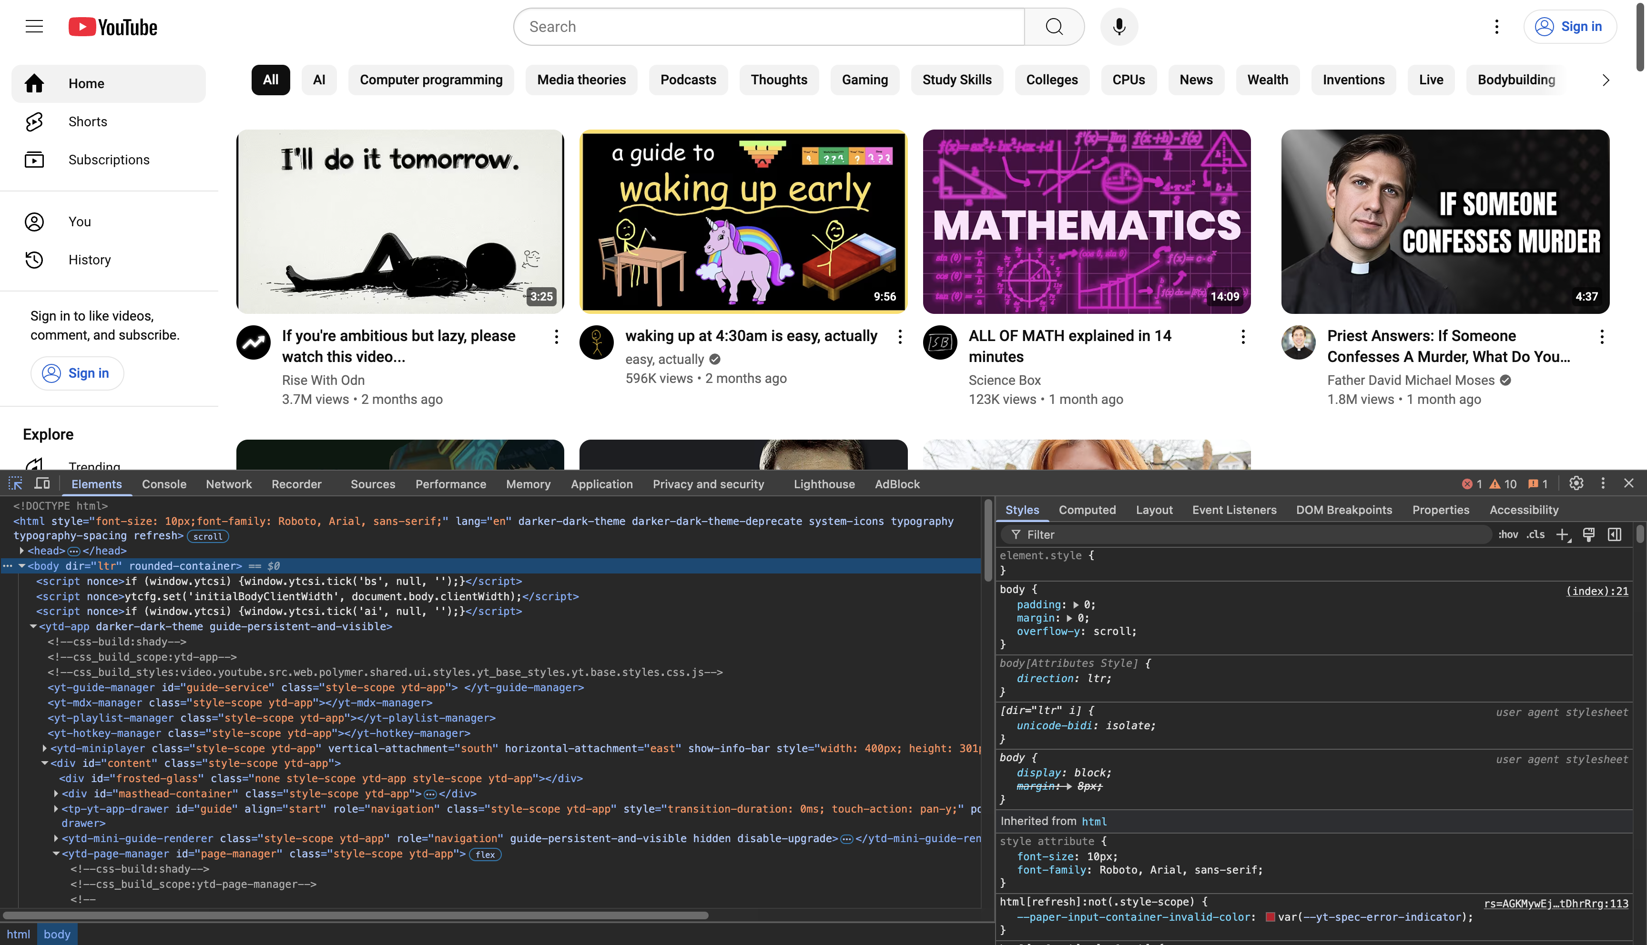The width and height of the screenshot is (1647, 945).
Task: Open the Lighthouse tab
Action: click(824, 484)
